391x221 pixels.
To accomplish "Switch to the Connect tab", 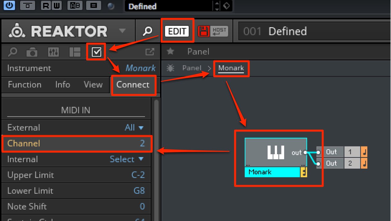I will (133, 85).
